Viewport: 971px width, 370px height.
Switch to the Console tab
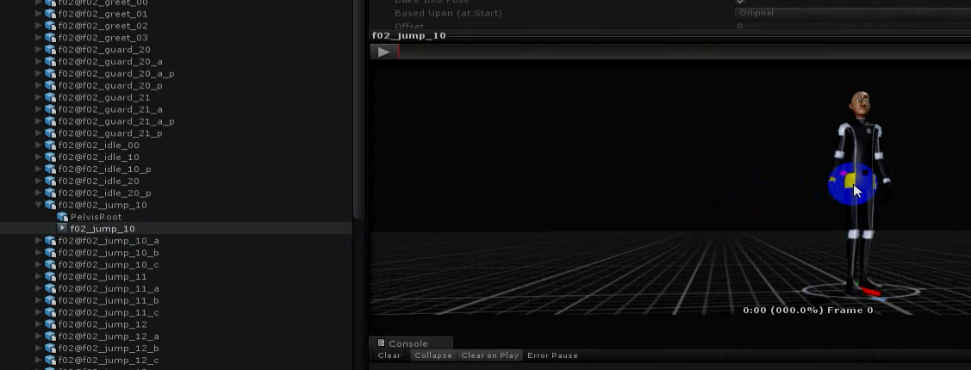point(411,343)
